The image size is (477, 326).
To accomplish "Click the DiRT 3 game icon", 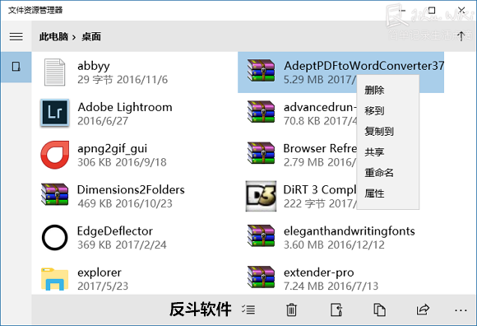I will coord(261,196).
